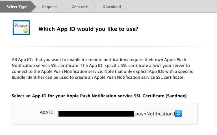Click the gold seal on the certificate image

[x=26, y=30]
